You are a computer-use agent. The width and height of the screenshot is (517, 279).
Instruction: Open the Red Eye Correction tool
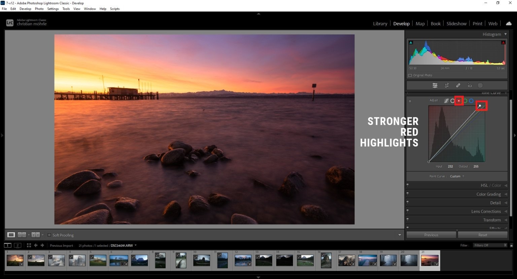point(470,85)
